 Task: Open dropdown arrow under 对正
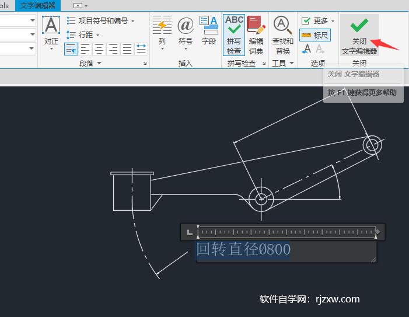[x=51, y=49]
